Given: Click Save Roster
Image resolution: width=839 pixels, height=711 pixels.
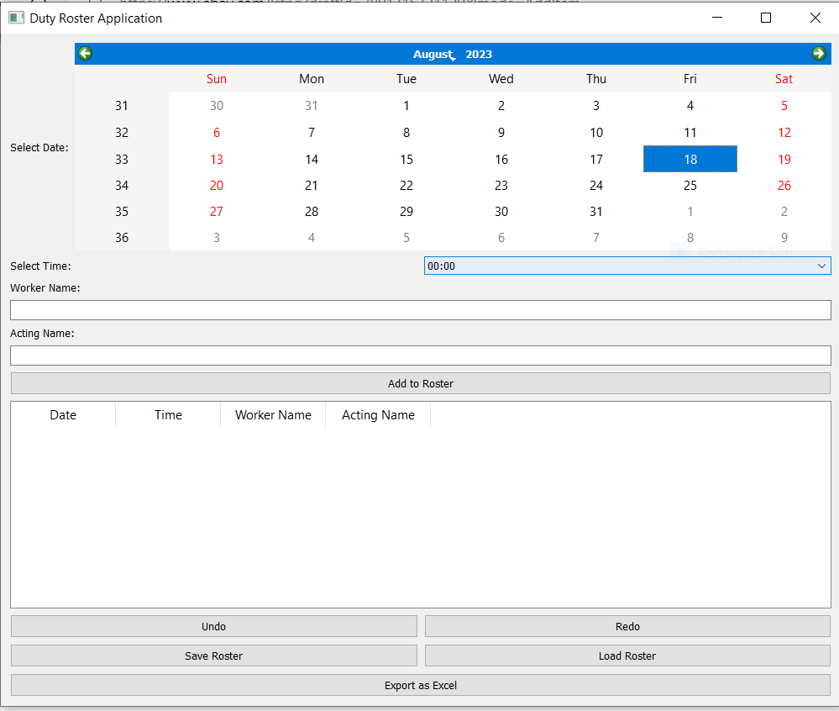Looking at the screenshot, I should pyautogui.click(x=213, y=656).
